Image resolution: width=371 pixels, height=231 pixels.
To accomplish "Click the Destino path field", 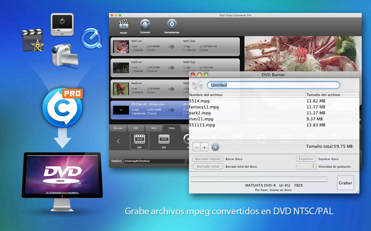I will pyautogui.click(x=154, y=161).
